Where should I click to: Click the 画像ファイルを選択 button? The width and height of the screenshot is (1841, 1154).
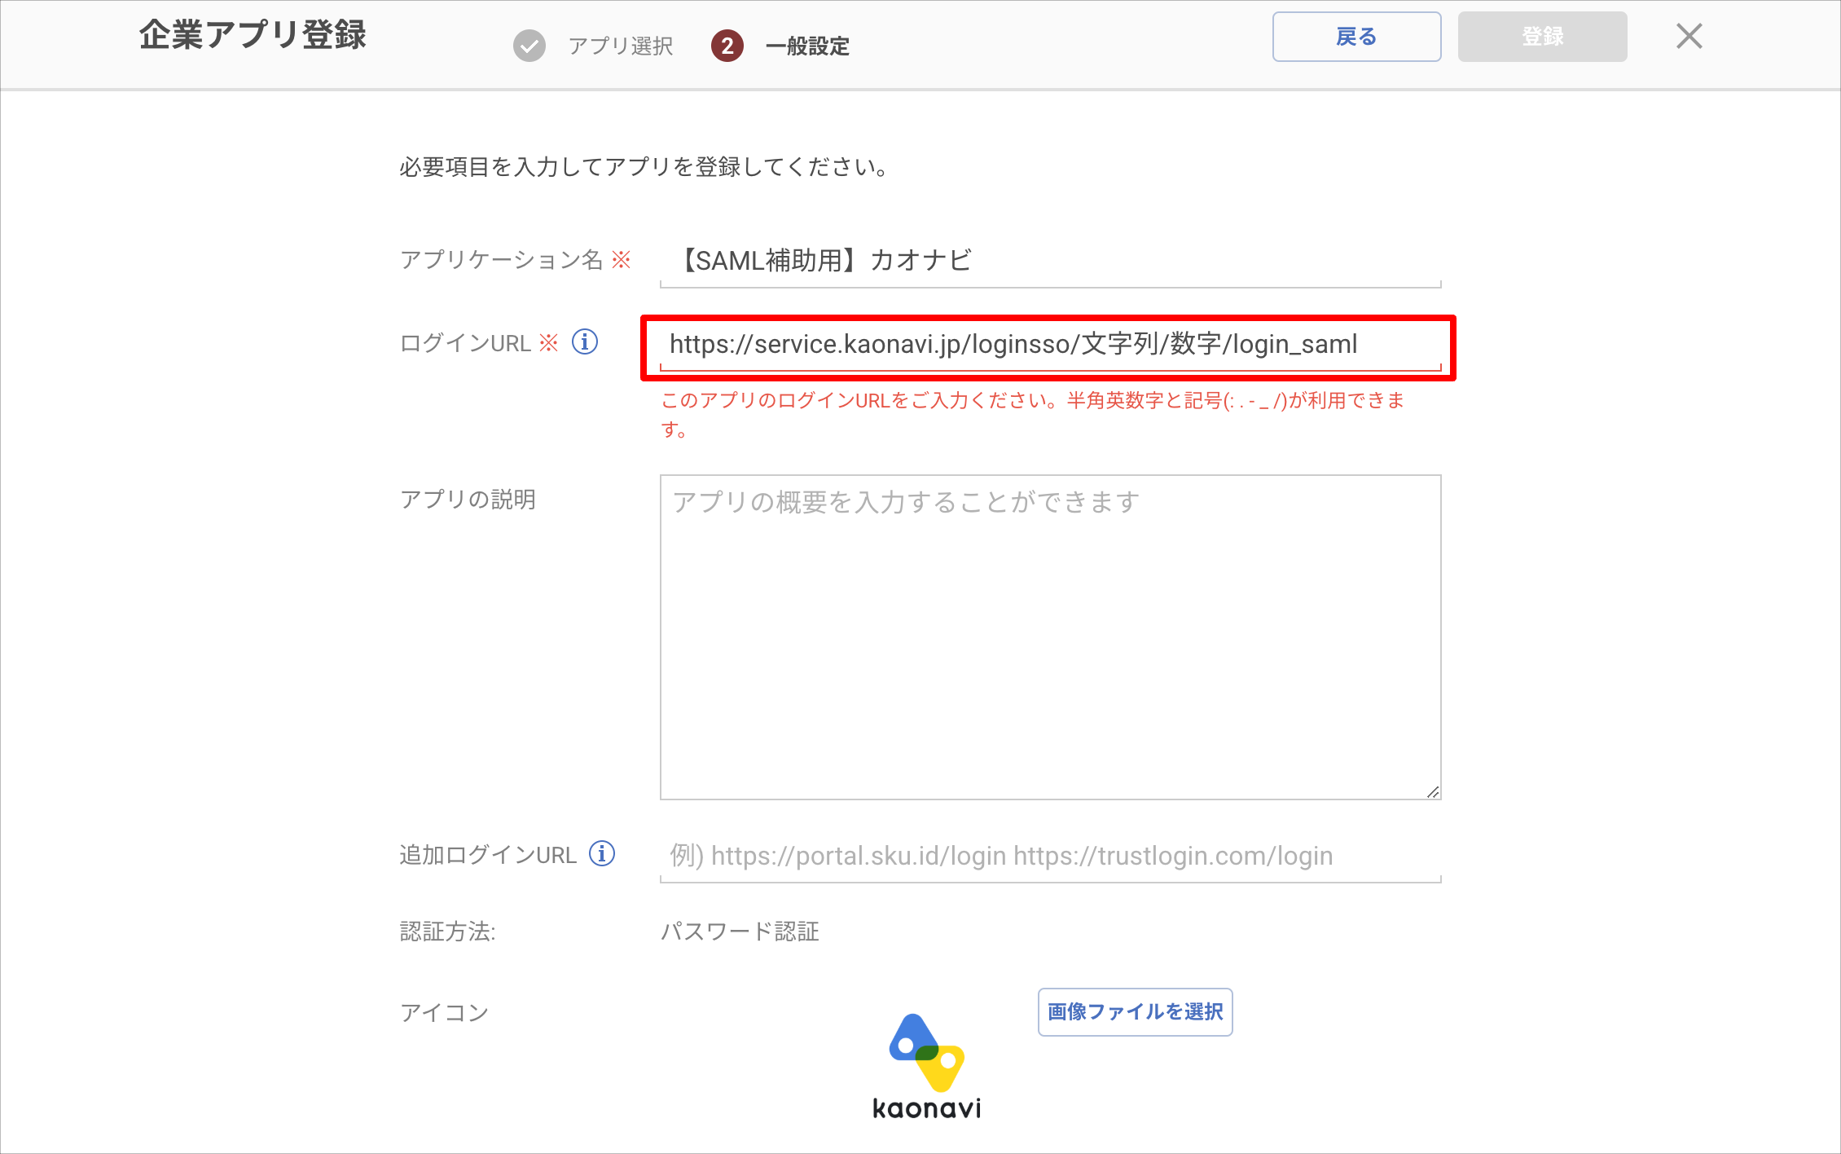1135,1011
